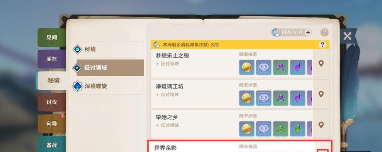Viewport: 382px width, 152px height.
Task: Click location pin for 肇始之乡
Action: [x=321, y=125]
